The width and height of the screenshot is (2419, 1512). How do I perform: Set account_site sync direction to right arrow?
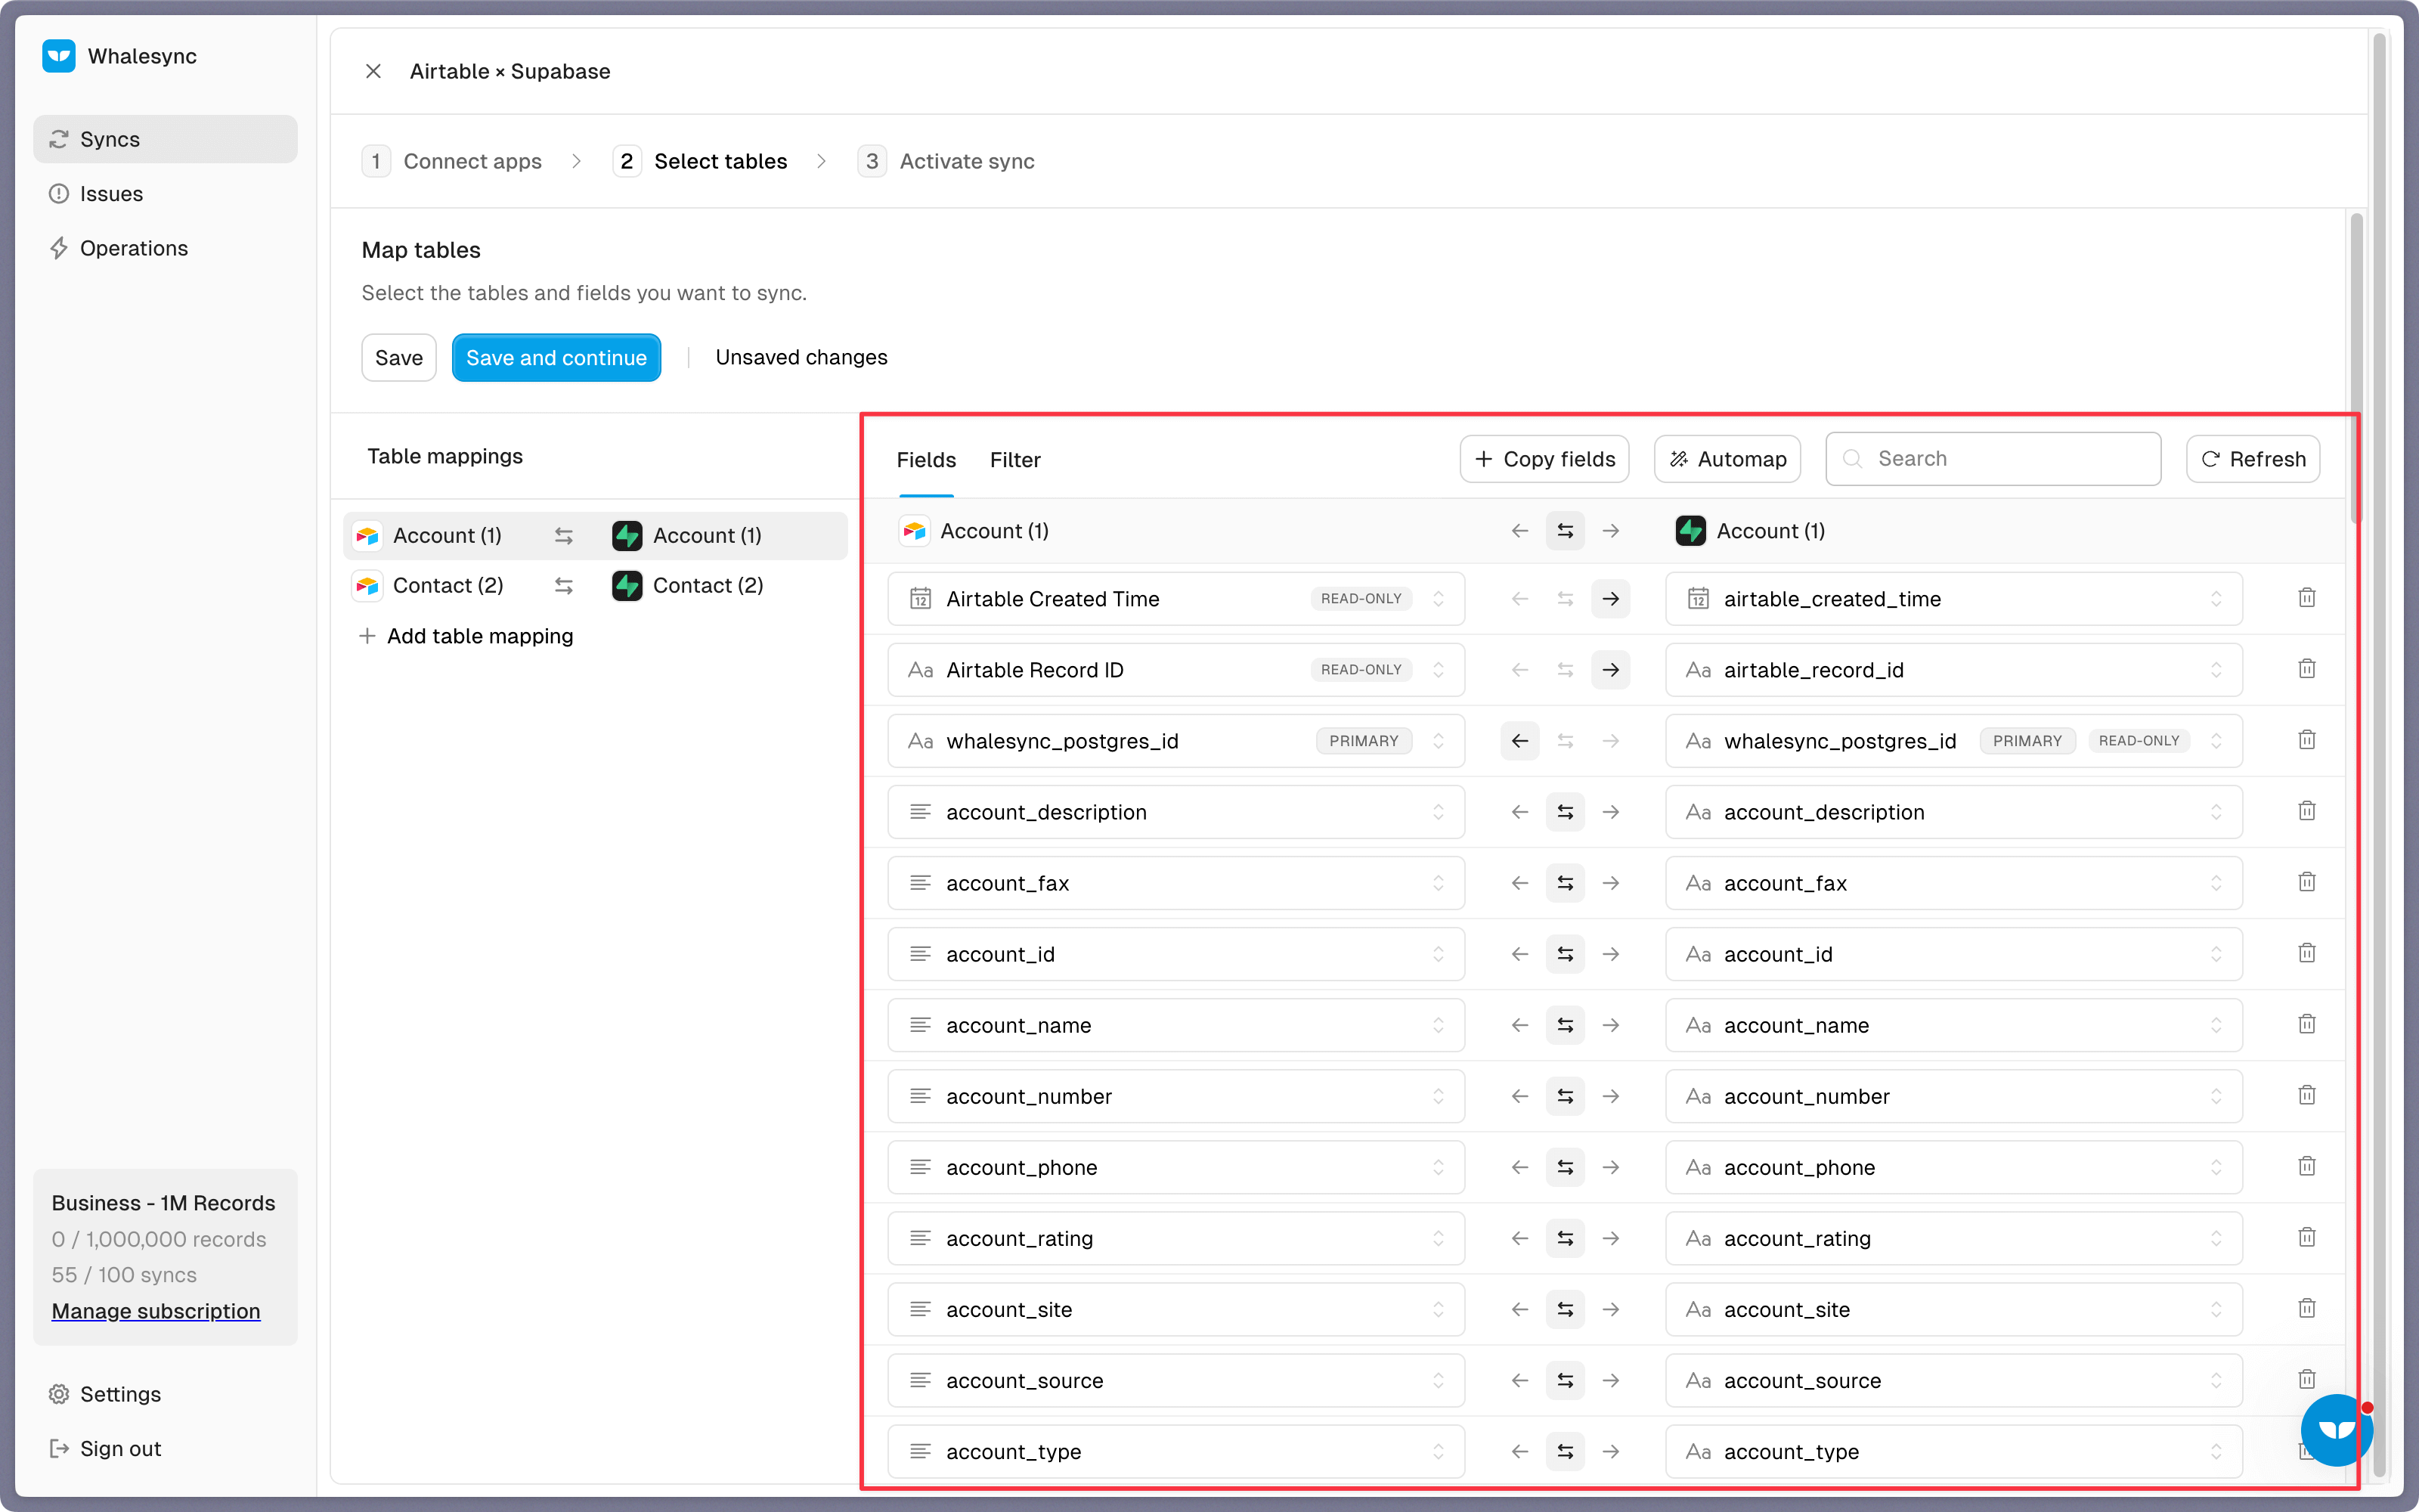pos(1610,1309)
